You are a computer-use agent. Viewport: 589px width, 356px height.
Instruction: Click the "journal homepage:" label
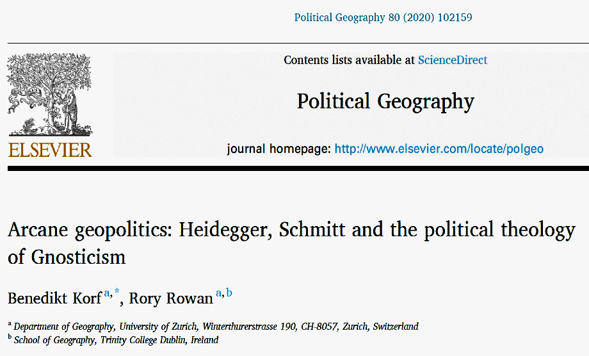278,149
